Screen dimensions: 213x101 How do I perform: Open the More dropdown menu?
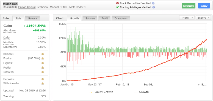coord(187,18)
